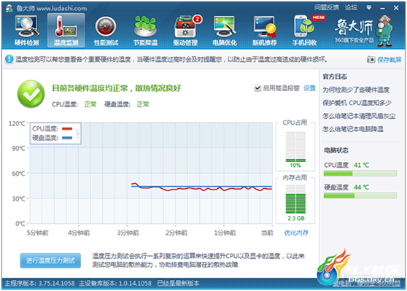Viewport: 407px width, 291px height.
Task: Click the red CPU温度 legend swatch
Action: click(x=67, y=129)
